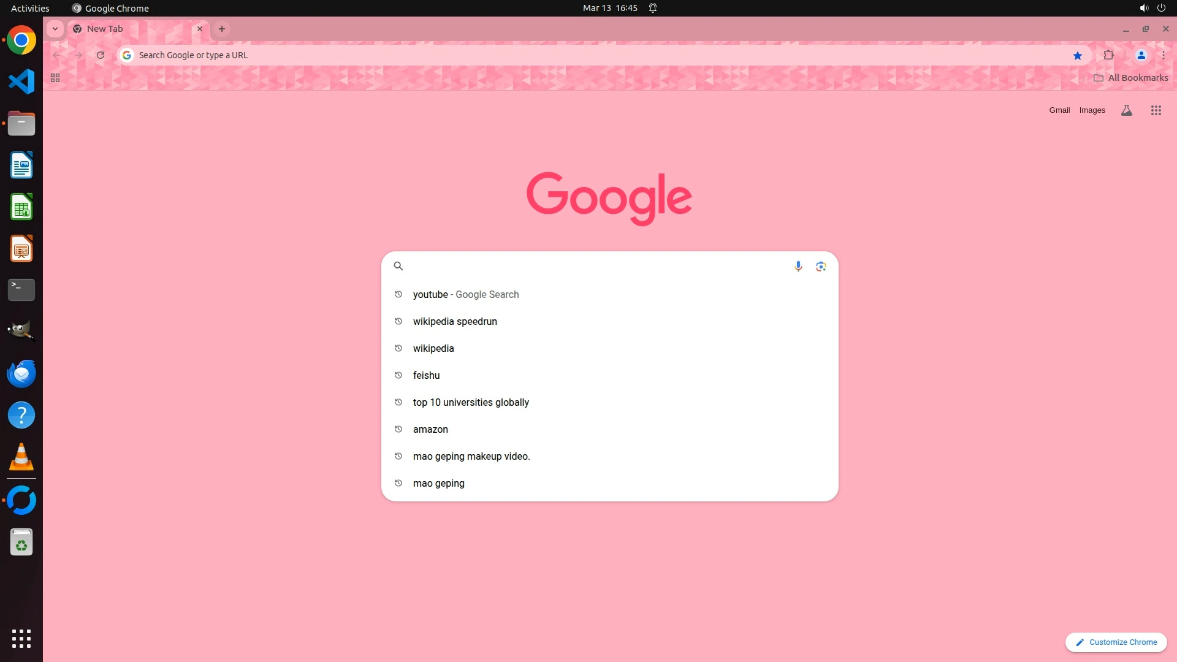
Task: Select the 'wikipedia speedrun' suggestion
Action: pos(455,321)
